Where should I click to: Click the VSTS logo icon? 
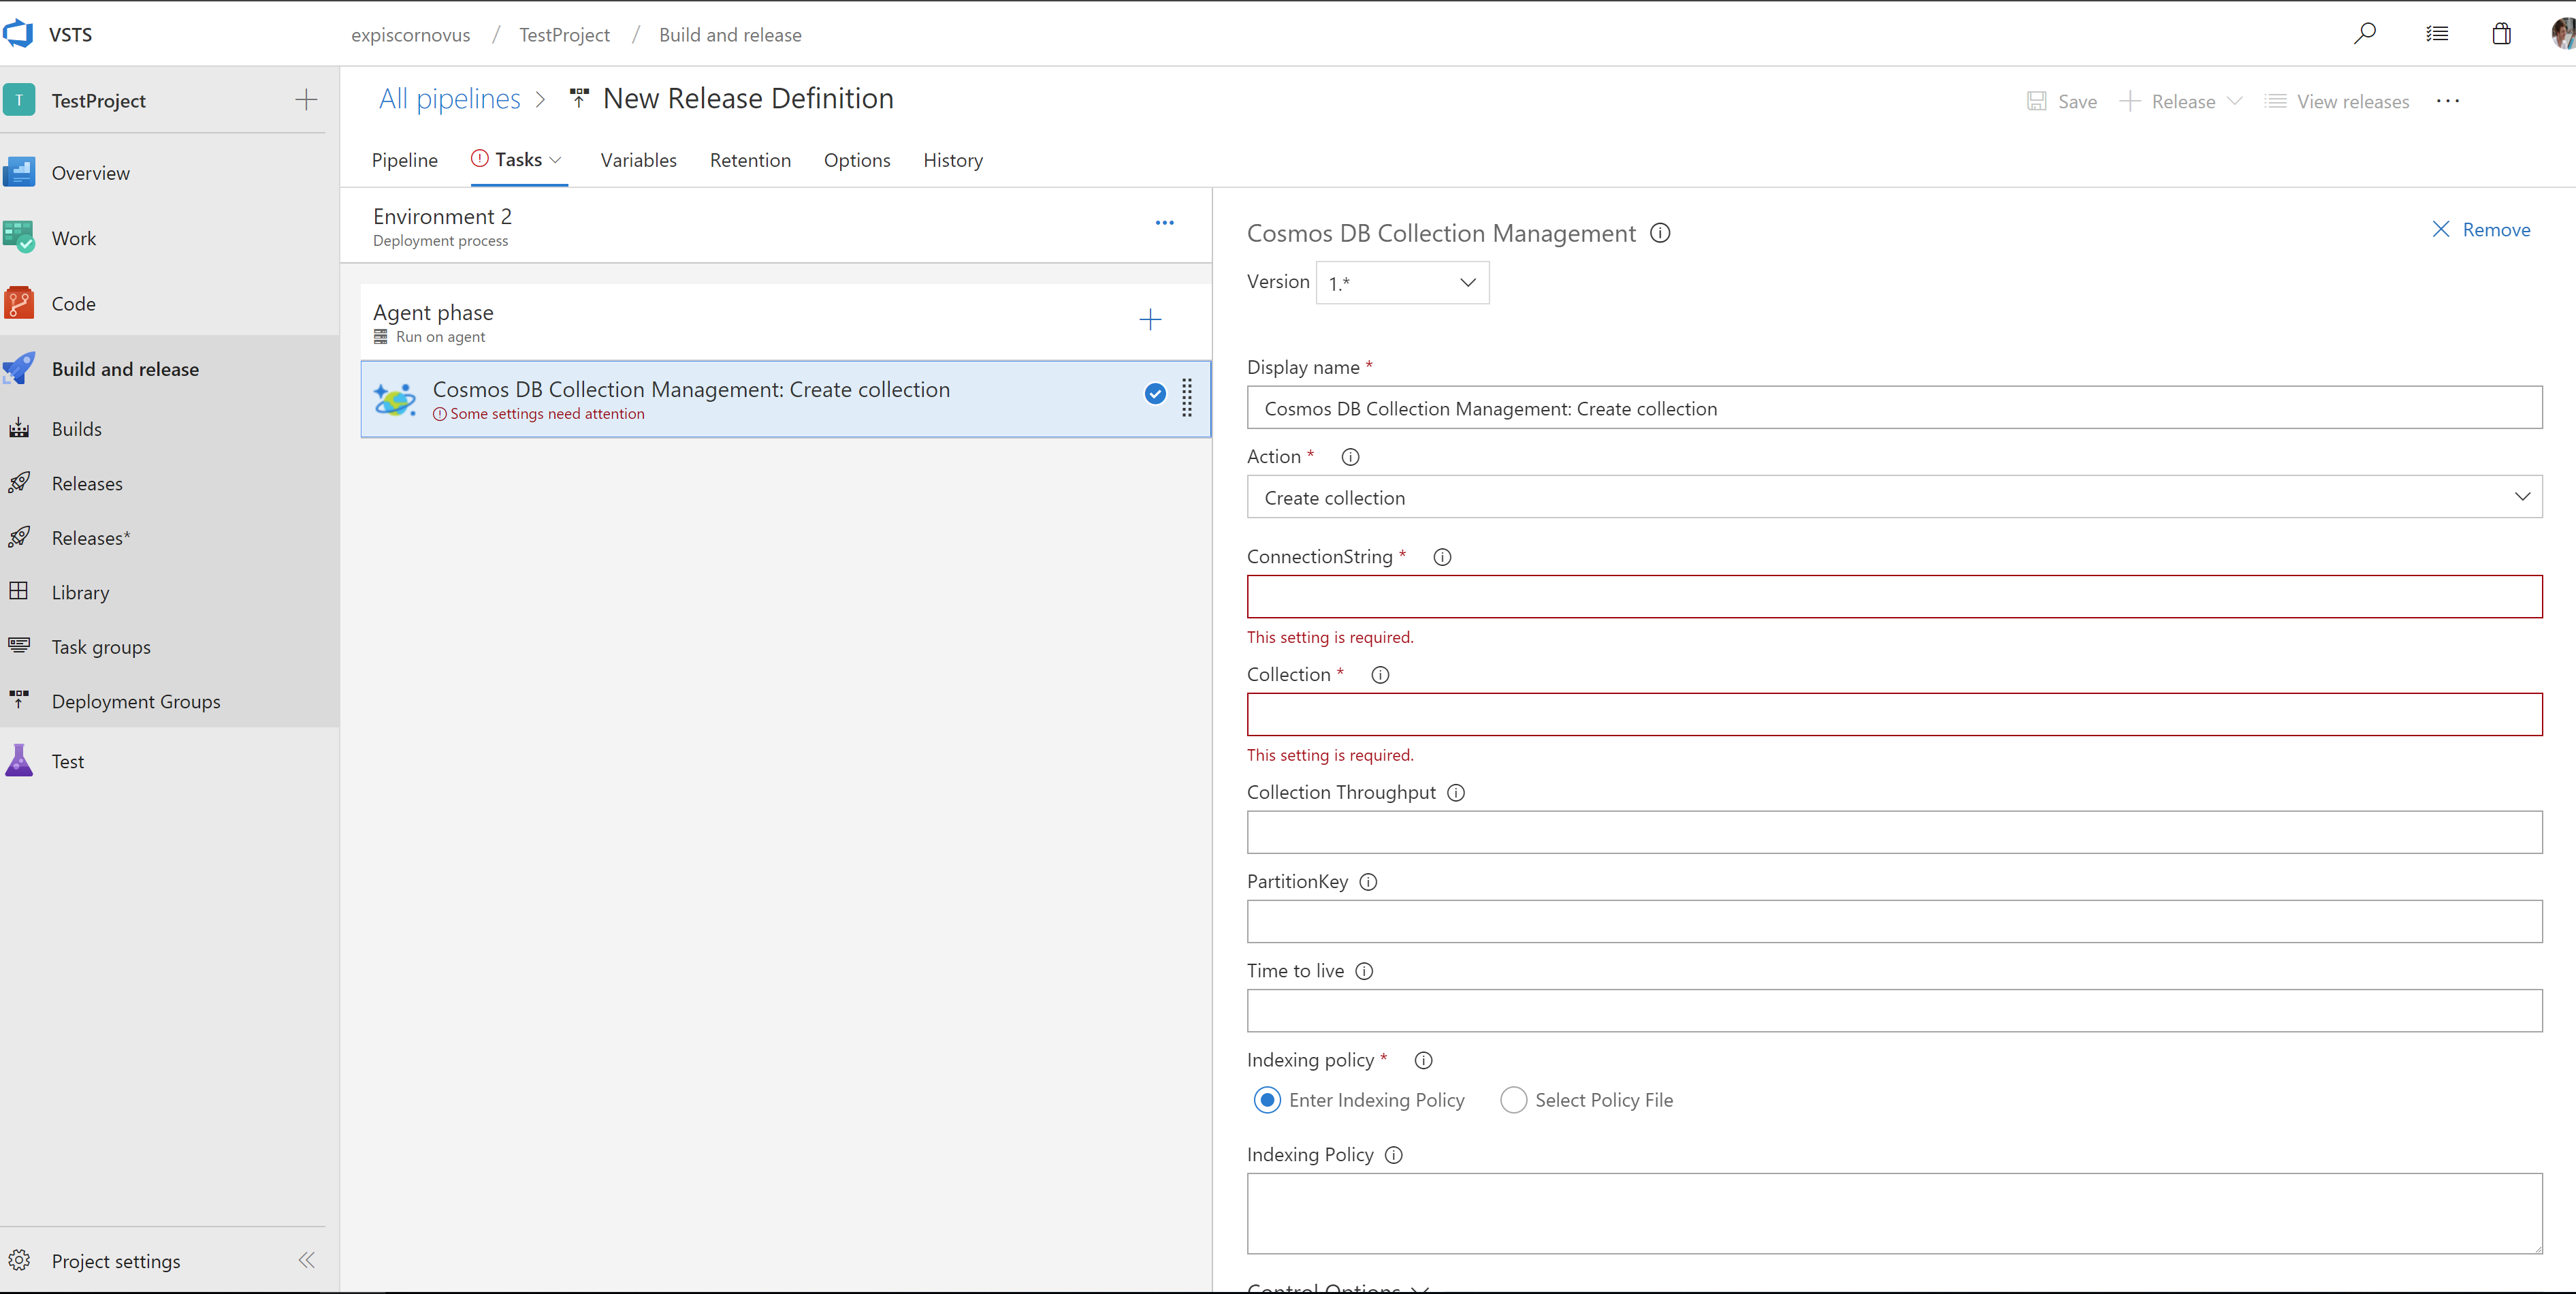tap(18, 34)
